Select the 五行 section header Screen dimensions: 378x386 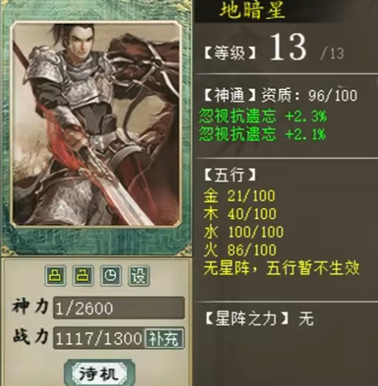(x=230, y=175)
